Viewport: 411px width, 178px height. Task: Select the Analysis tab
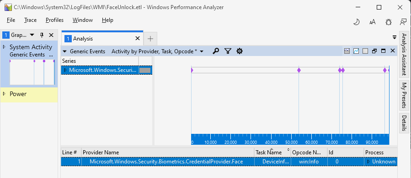102,39
